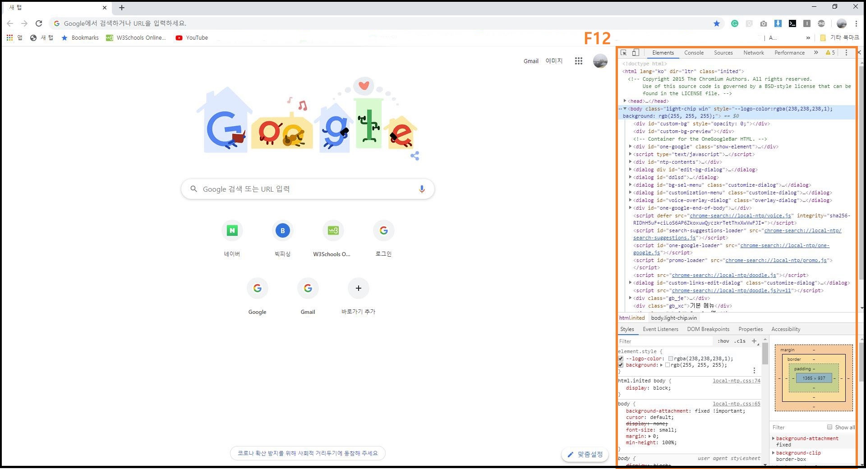Screen dimensions: 866x469
Task: Open the DOM Breakpoints tab
Action: coord(708,329)
